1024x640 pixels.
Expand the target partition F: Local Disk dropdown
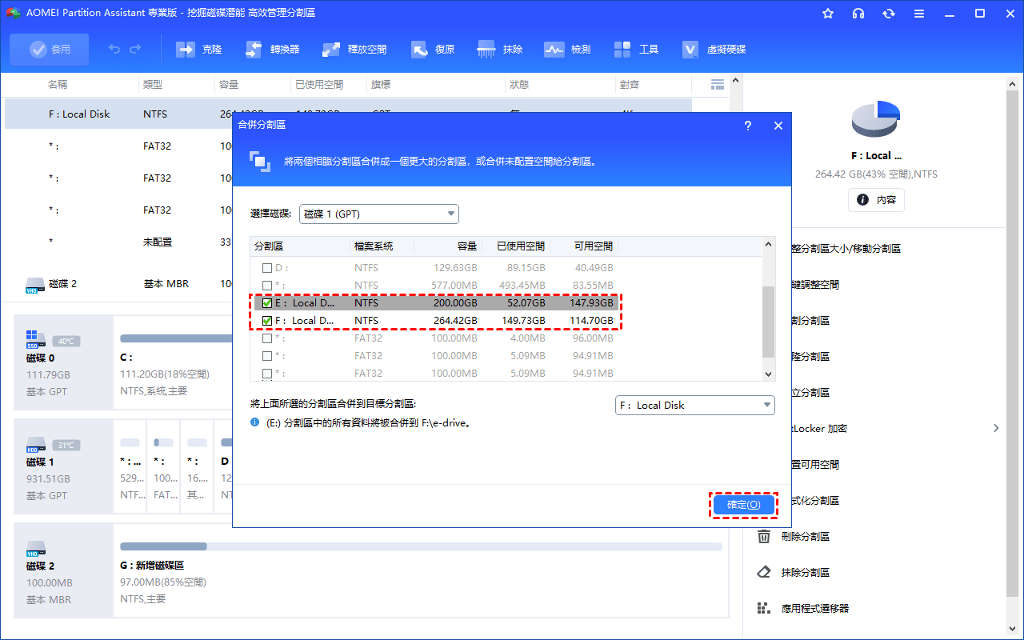pos(694,406)
